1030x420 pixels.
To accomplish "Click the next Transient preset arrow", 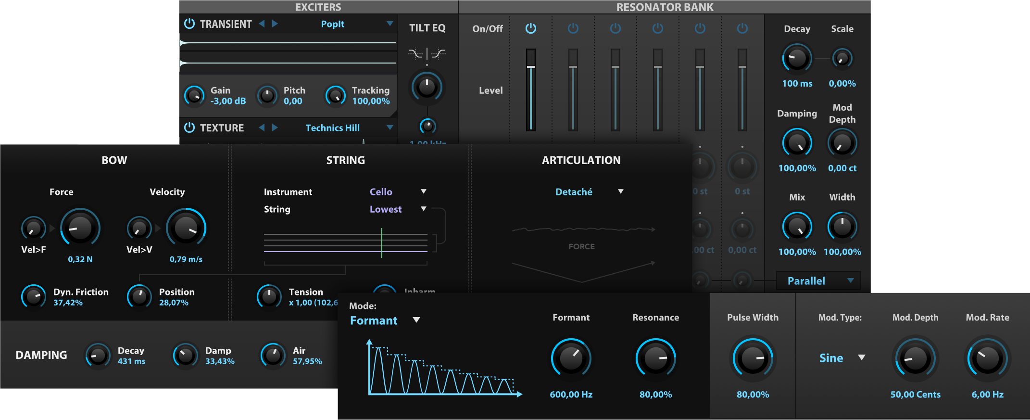I will coord(275,24).
